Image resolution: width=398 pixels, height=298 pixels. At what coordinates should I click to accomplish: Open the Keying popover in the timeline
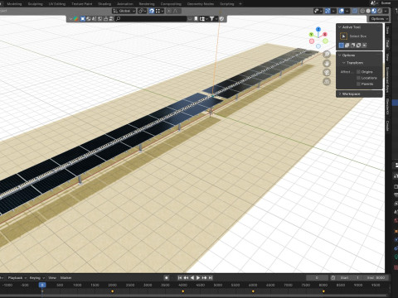click(x=37, y=278)
